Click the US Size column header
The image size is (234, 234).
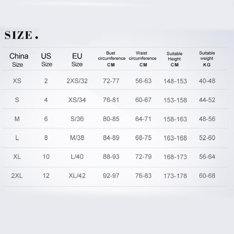point(47,60)
